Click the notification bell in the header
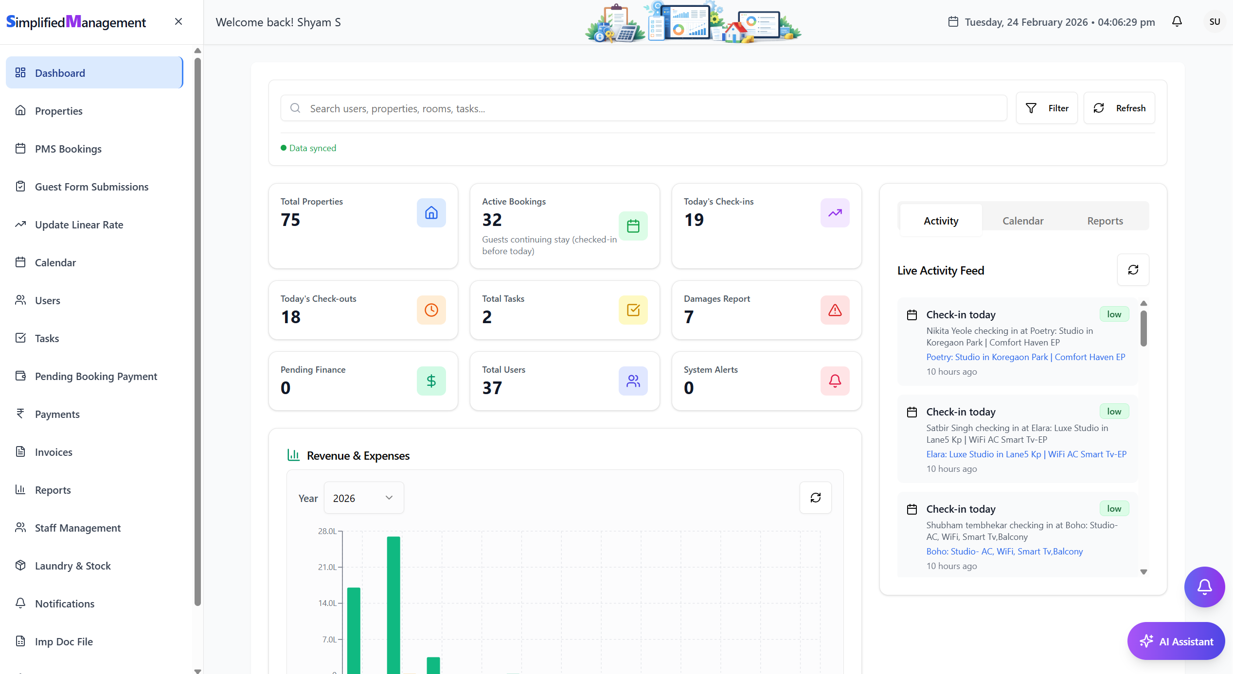 [1177, 21]
